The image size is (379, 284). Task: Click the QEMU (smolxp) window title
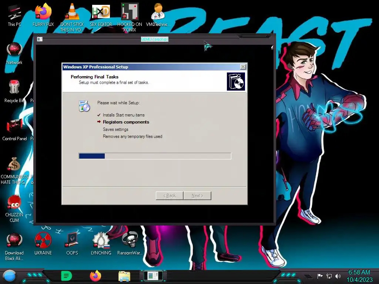click(x=155, y=39)
